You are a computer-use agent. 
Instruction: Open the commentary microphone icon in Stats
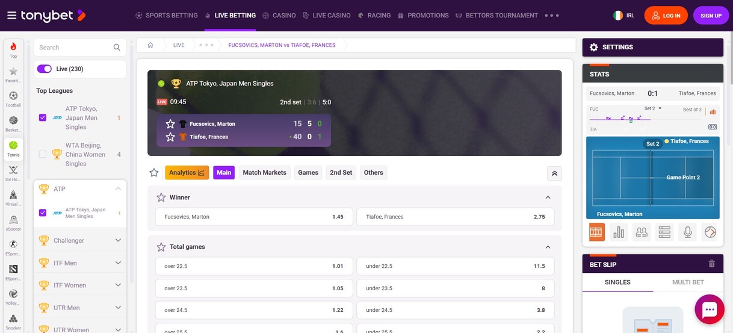point(687,232)
